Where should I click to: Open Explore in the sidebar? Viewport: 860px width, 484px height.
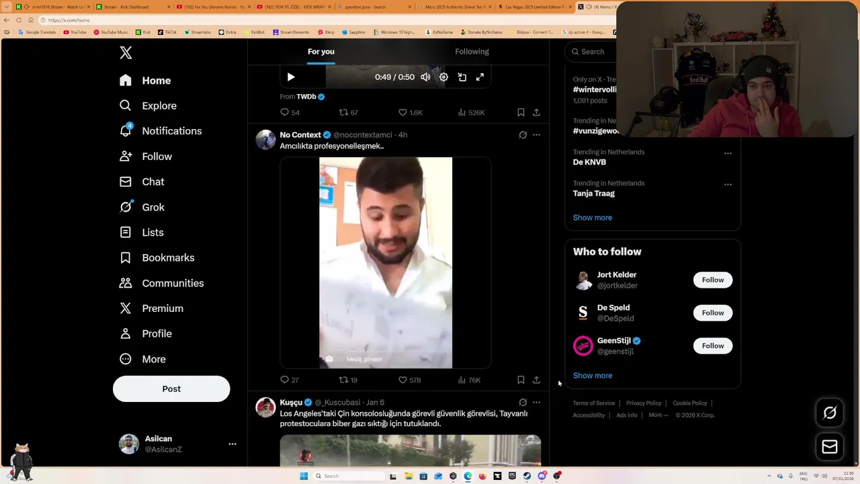(x=148, y=106)
